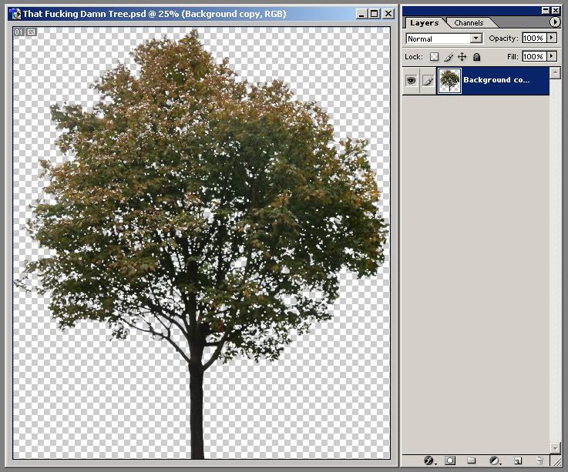The image size is (568, 472).
Task: Toggle lock image pixels brush icon
Action: click(448, 57)
